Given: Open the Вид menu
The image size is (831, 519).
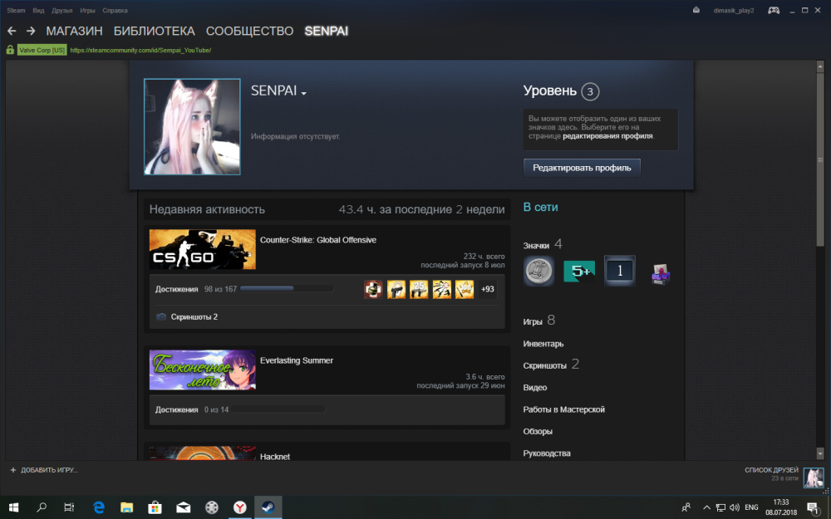Looking at the screenshot, I should tap(39, 11).
